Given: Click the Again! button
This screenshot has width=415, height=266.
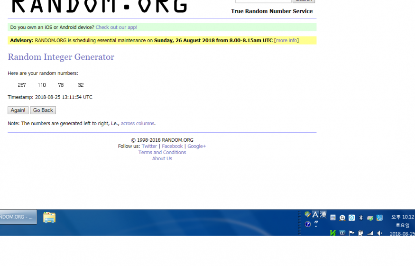Looking at the screenshot, I should [x=18, y=110].
